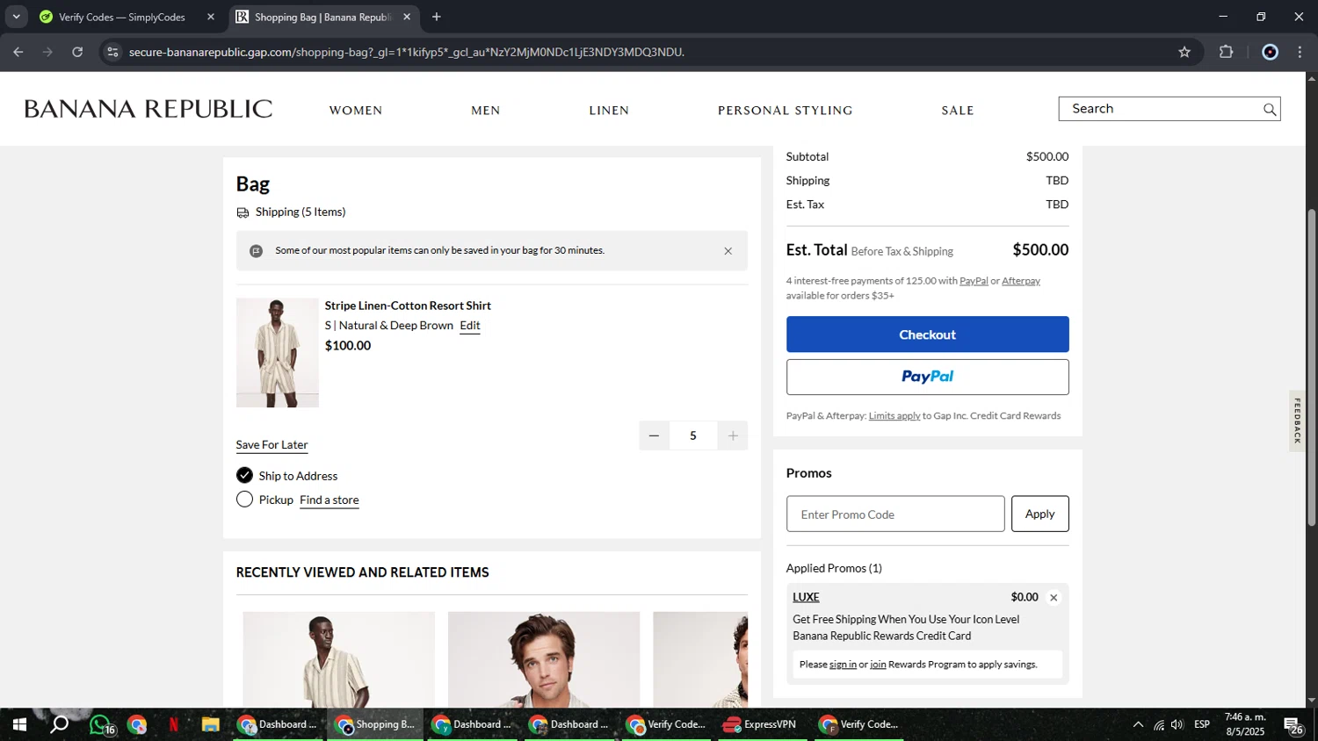Open the Windows Start menu
Screen dimensions: 1318x741
(18, 725)
